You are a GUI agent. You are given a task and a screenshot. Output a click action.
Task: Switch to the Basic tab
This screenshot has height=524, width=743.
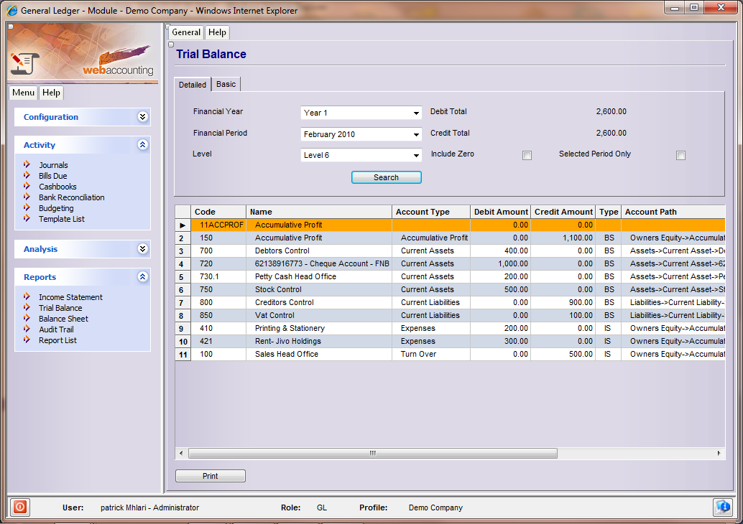coord(226,84)
